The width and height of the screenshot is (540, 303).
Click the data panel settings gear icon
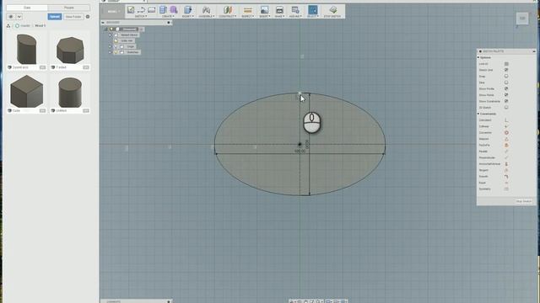click(88, 17)
